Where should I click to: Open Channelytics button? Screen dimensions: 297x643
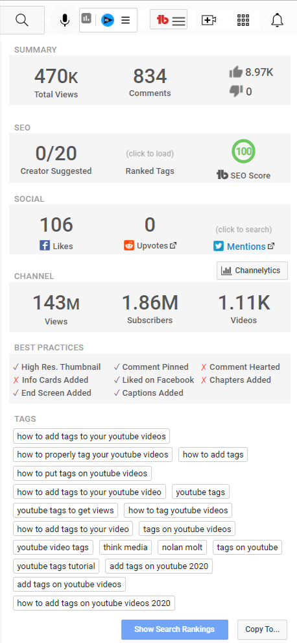pos(252,271)
